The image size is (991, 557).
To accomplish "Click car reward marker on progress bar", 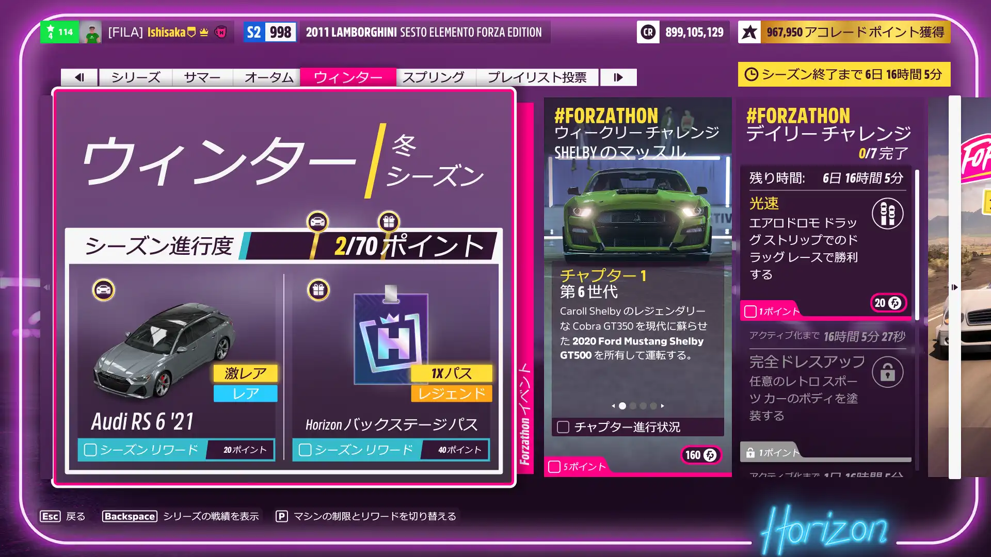I will click(317, 222).
